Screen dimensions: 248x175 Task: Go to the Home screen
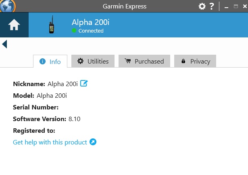tap(14, 25)
